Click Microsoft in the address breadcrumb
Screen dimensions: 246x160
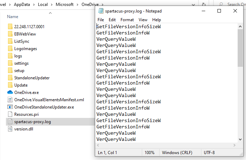(64, 5)
